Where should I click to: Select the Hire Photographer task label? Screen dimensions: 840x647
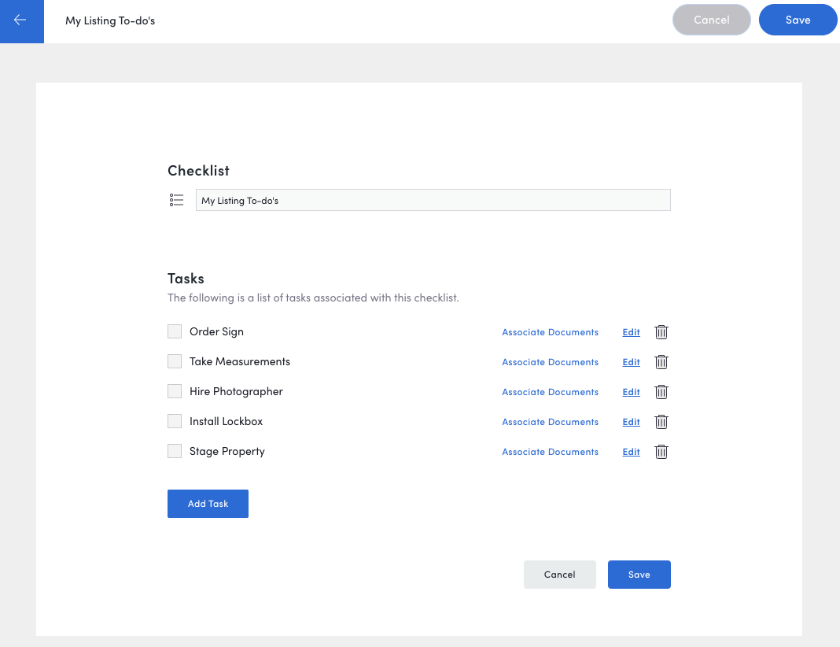click(236, 392)
